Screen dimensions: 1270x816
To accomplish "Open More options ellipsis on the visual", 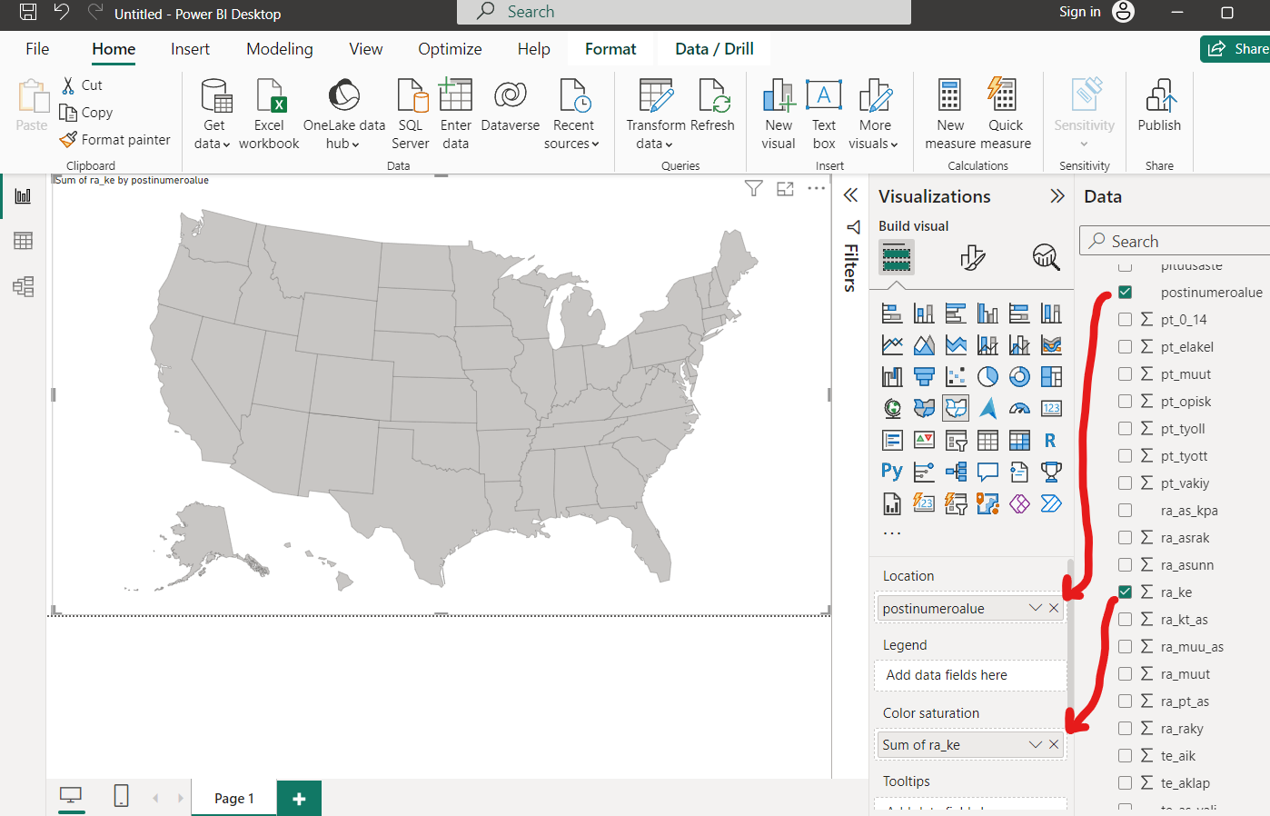I will coord(817,188).
